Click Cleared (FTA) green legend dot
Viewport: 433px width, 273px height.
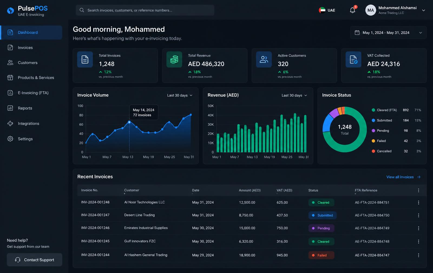point(373,110)
